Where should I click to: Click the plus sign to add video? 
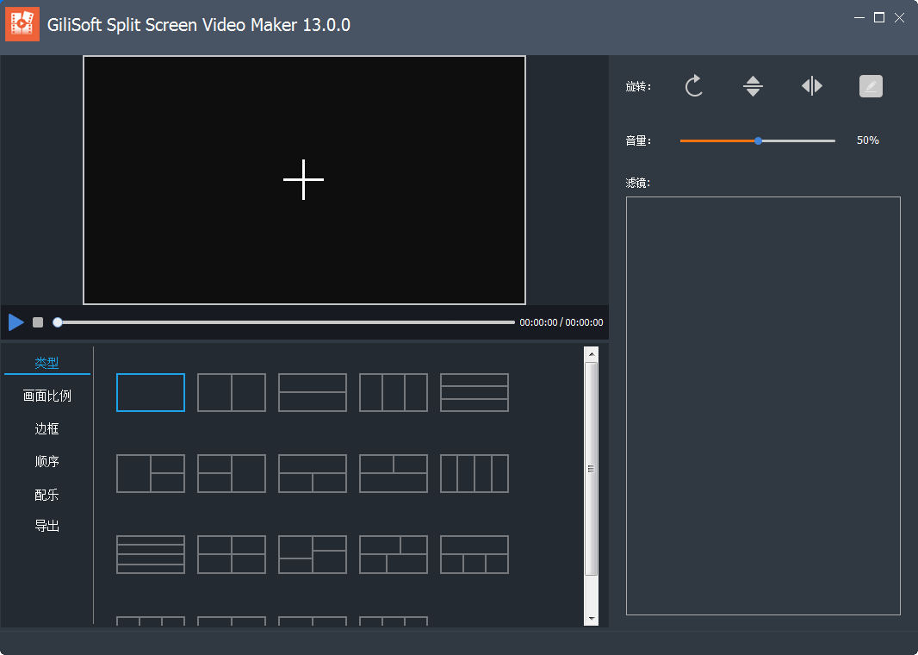click(303, 179)
